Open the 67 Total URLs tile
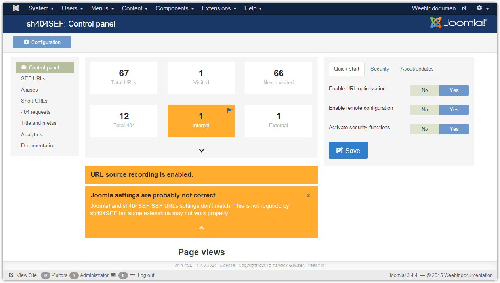 point(124,78)
